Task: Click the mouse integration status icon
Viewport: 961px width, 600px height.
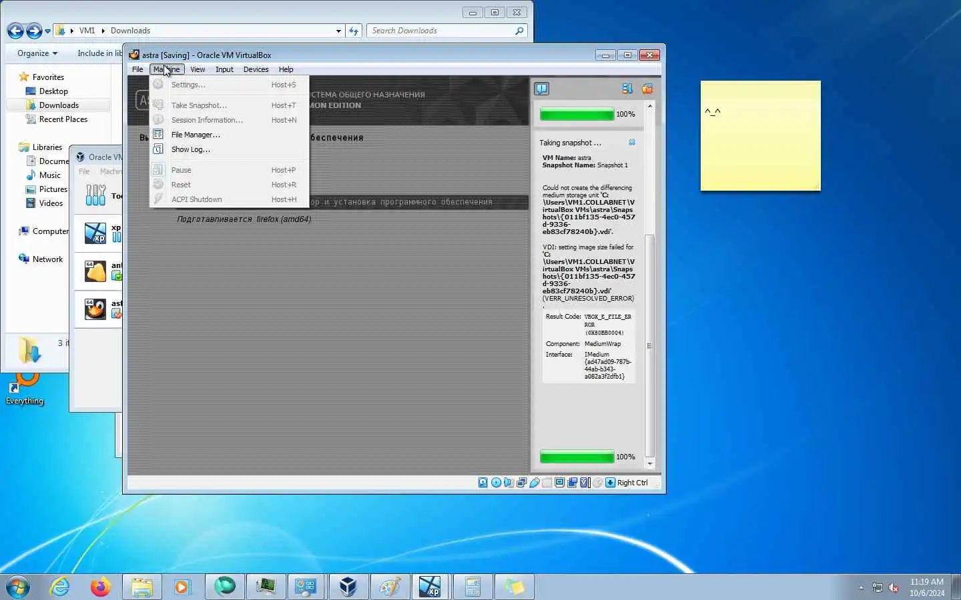Action: [x=597, y=483]
